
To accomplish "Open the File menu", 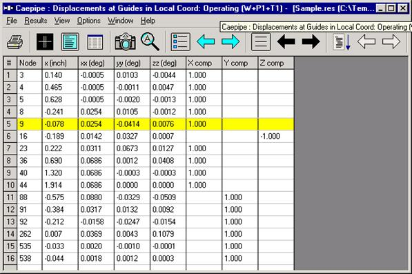I will click(12, 21).
